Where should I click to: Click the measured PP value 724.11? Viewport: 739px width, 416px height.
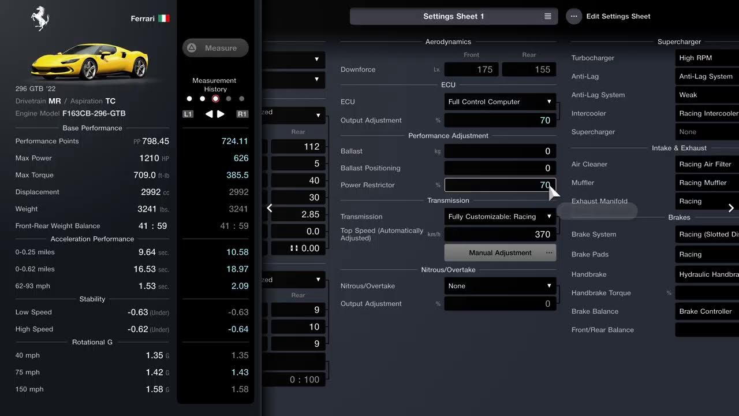click(x=235, y=141)
